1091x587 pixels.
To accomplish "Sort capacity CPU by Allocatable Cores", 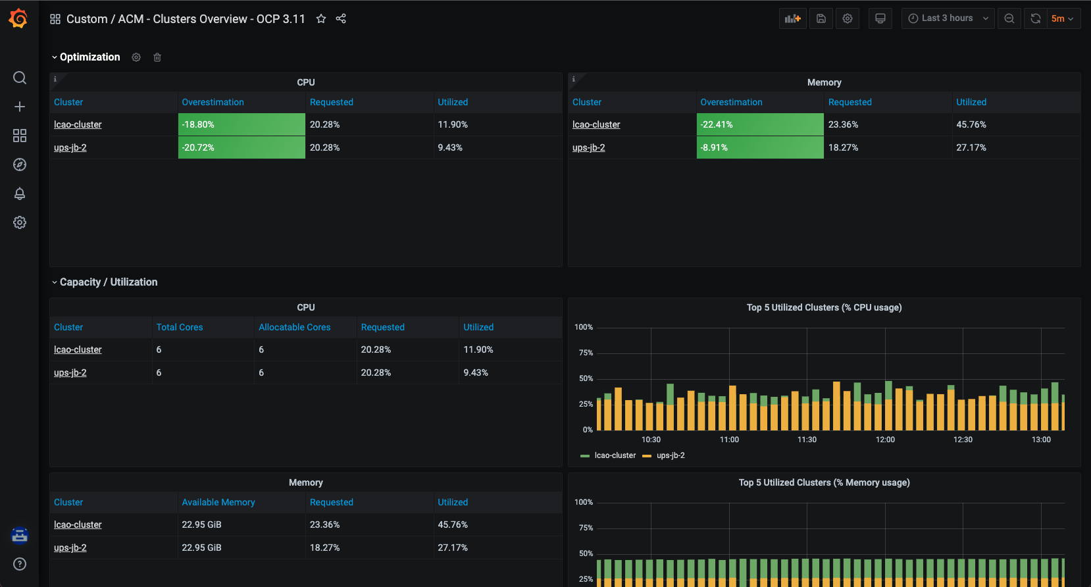I will pyautogui.click(x=295, y=327).
